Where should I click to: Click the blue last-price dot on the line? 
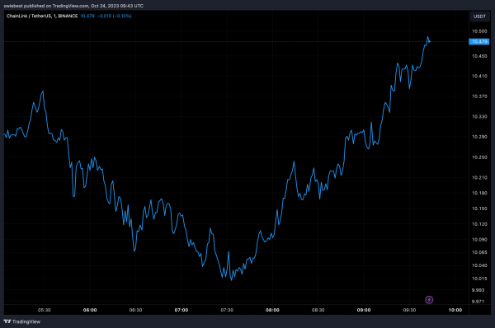coord(429,42)
